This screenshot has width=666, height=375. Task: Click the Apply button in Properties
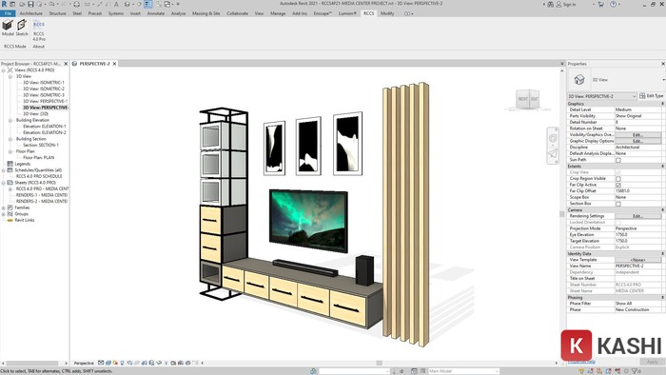point(652,362)
